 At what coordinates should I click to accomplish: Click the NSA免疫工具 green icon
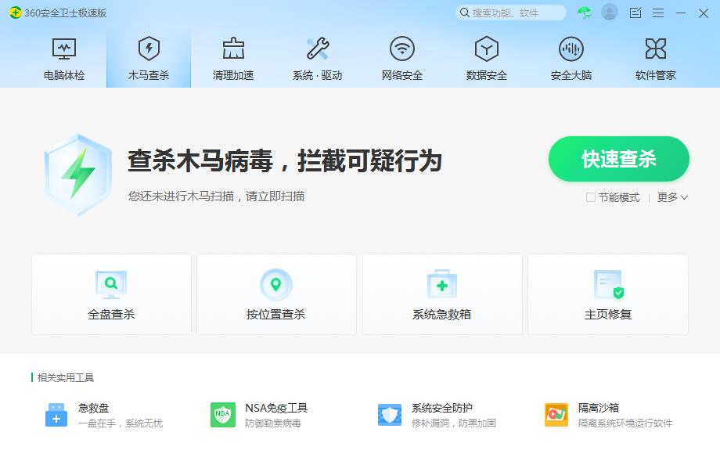(x=223, y=415)
